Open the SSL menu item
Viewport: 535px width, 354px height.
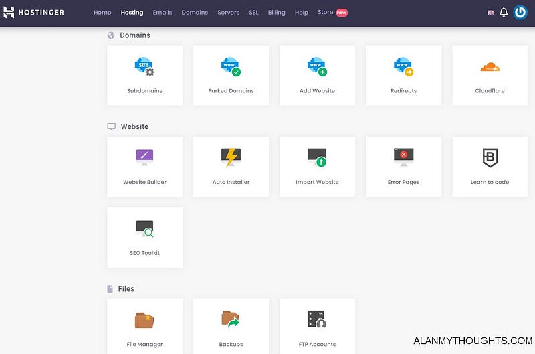(x=253, y=12)
